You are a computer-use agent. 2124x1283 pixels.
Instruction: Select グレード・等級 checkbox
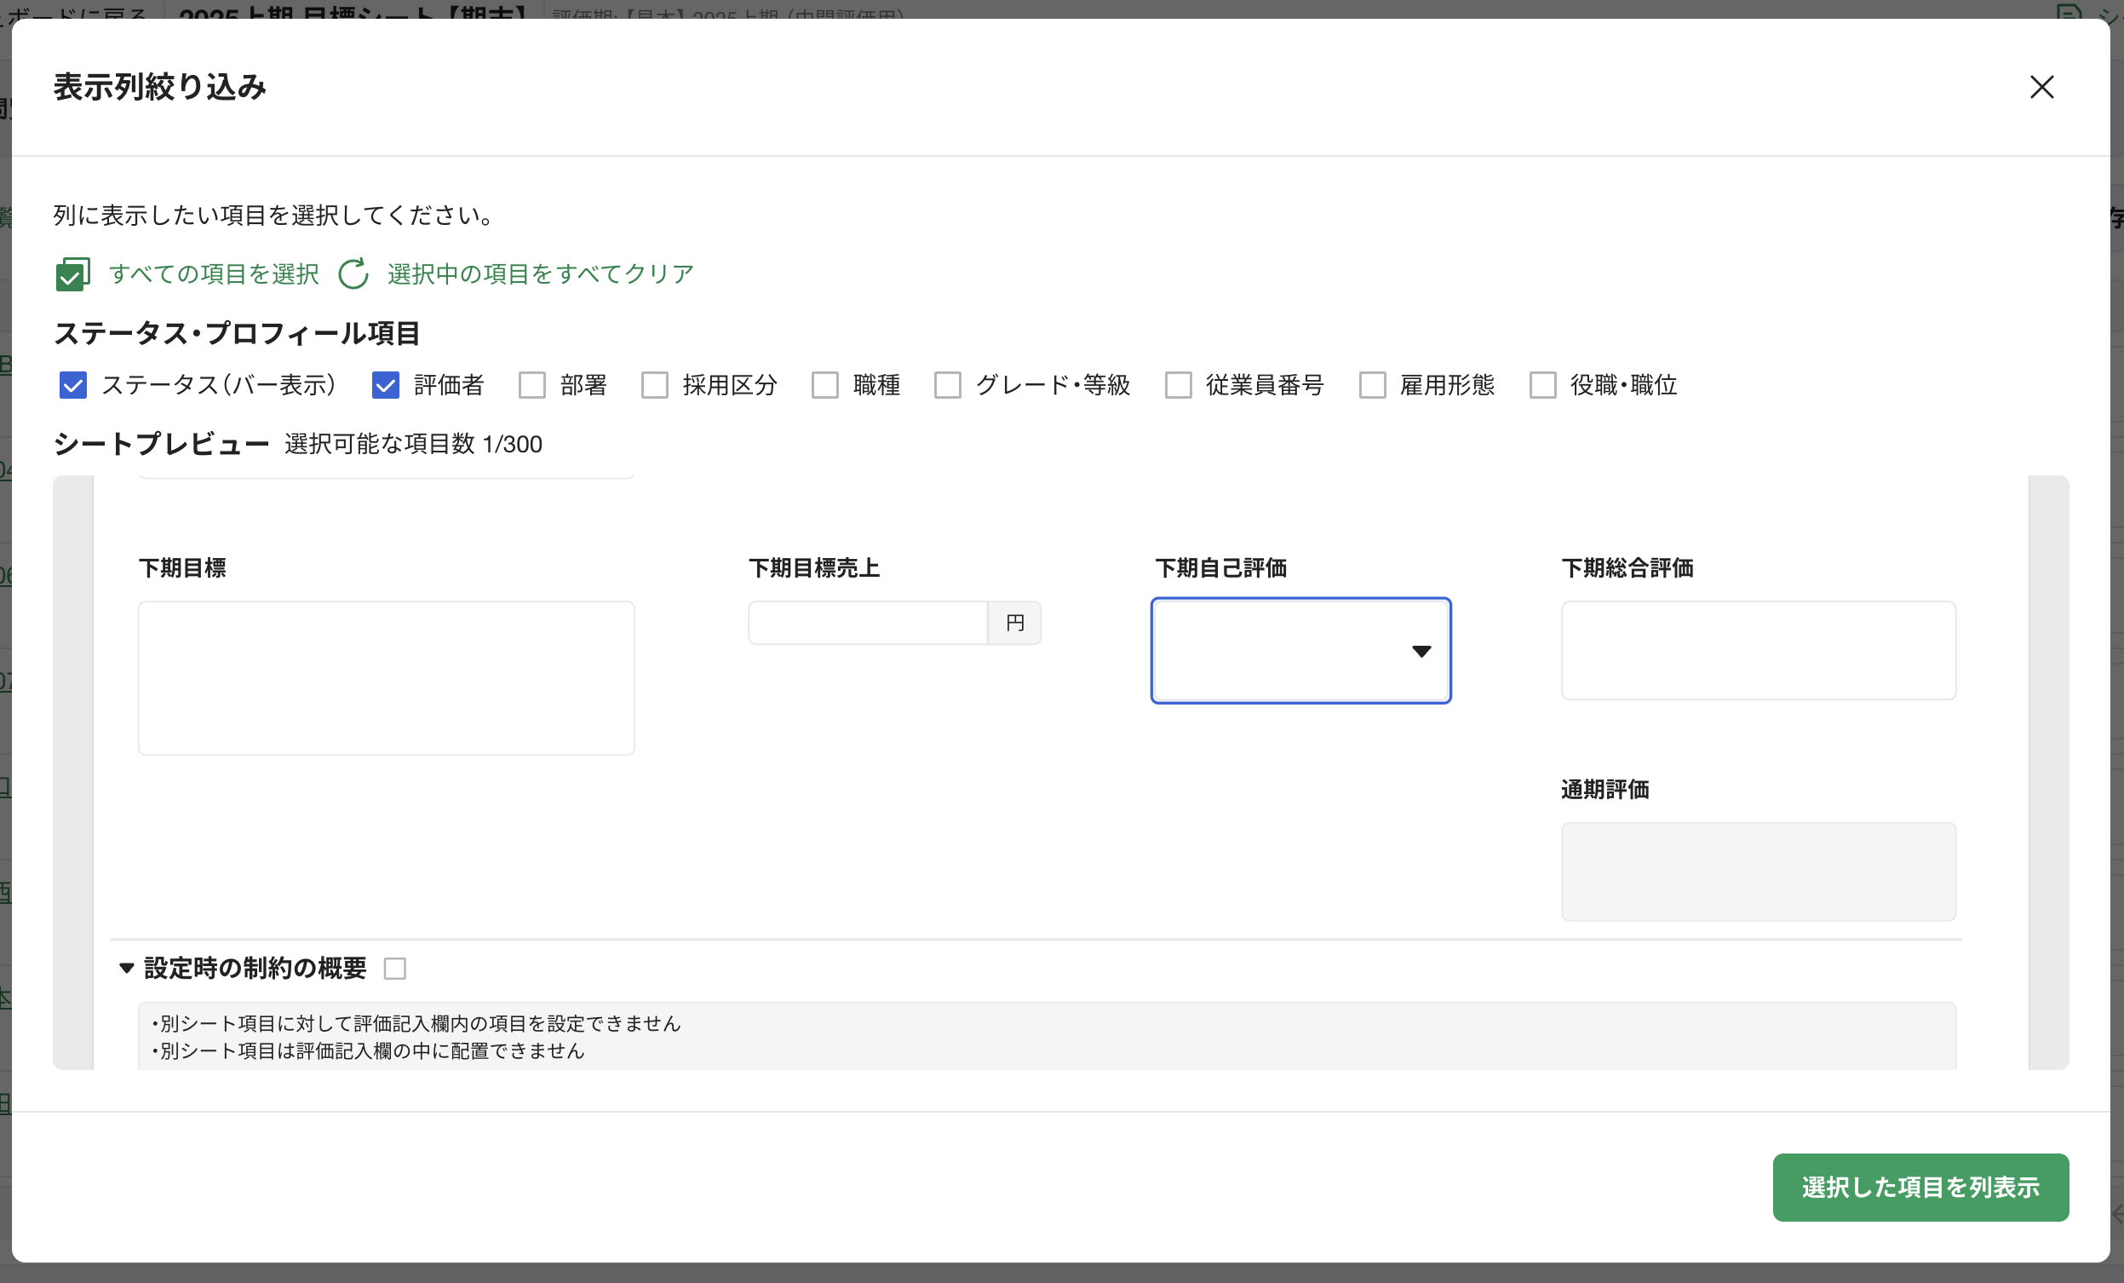click(x=947, y=384)
